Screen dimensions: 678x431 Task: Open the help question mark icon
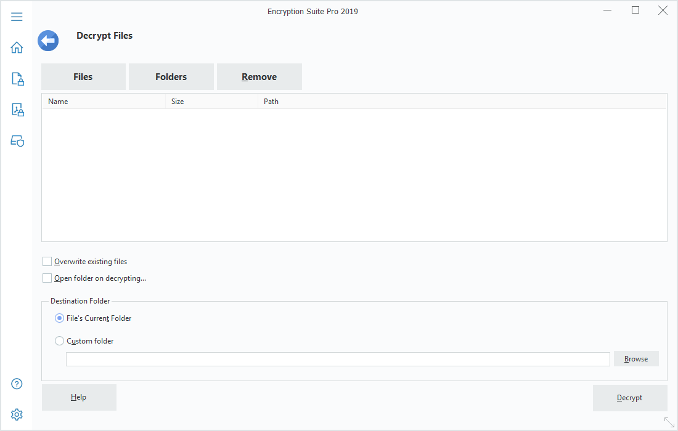[x=17, y=384]
